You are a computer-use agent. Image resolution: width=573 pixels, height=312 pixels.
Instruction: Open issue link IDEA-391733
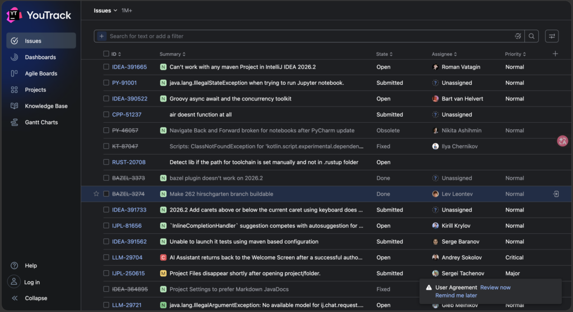129,210
